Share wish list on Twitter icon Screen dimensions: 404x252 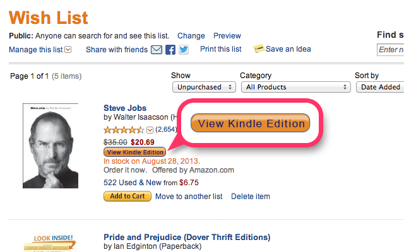point(184,50)
